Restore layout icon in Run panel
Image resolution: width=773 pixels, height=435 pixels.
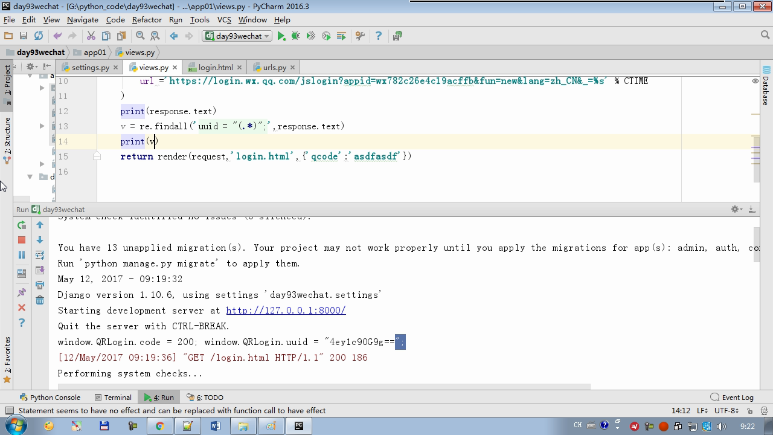[x=22, y=274]
